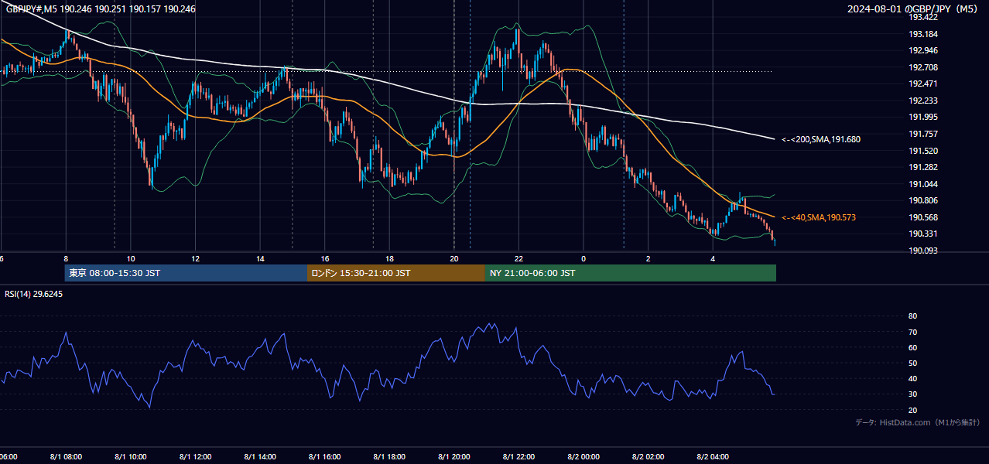Viewport: 989px width, 464px height.
Task: Click the RSI scale value 80
Action: coord(912,316)
